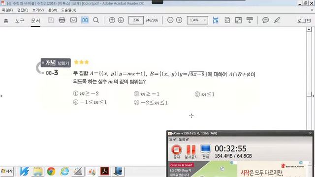
Task: Click the oCam 캡처 capture button
Action: tap(206, 152)
